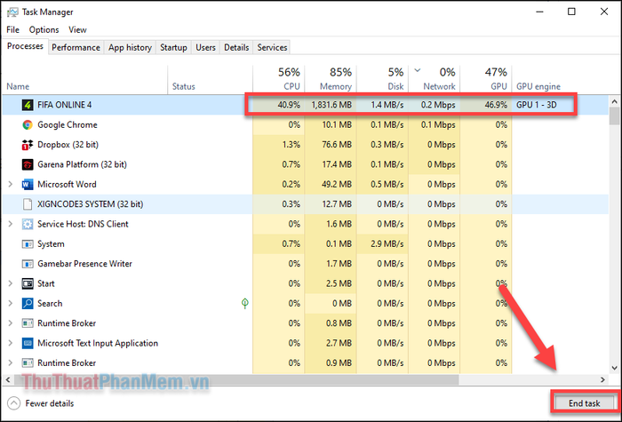The height and width of the screenshot is (422, 622).
Task: Select the Dropbox (32 bit) row
Action: click(305, 145)
